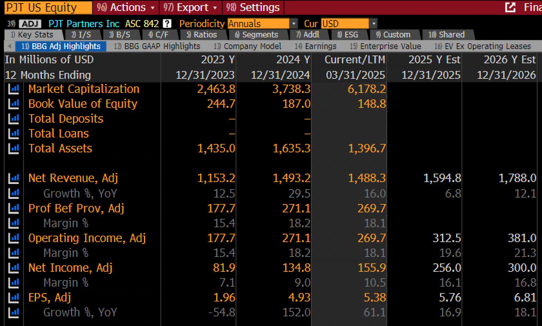Screen dimensions: 542x326
Task: Click the pop-out window icon at top right
Action: (x=510, y=7)
